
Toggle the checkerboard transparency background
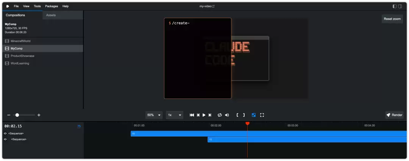click(x=253, y=115)
